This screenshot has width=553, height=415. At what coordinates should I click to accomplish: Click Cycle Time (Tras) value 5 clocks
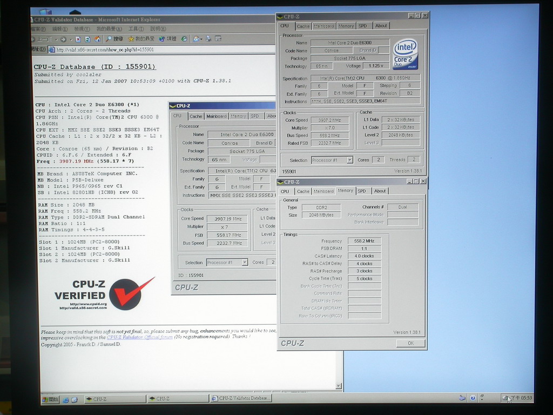(x=365, y=279)
